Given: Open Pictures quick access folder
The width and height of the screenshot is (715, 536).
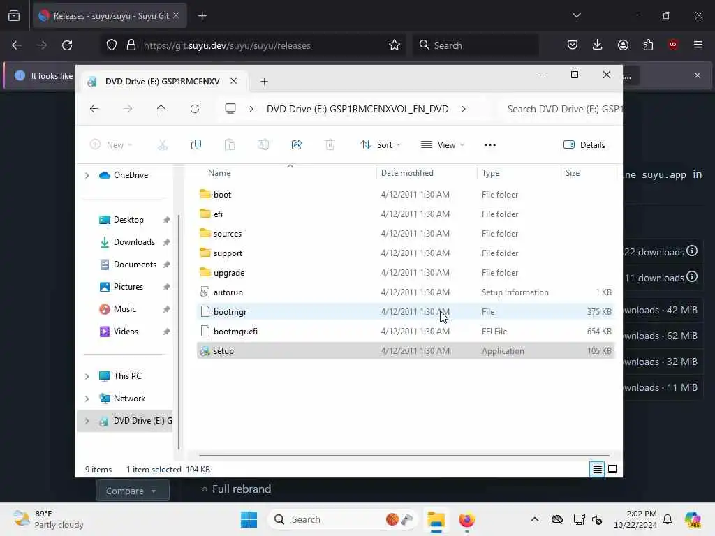Looking at the screenshot, I should (x=128, y=287).
